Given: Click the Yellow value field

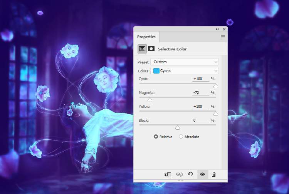Looking at the screenshot, I should 200,106.
